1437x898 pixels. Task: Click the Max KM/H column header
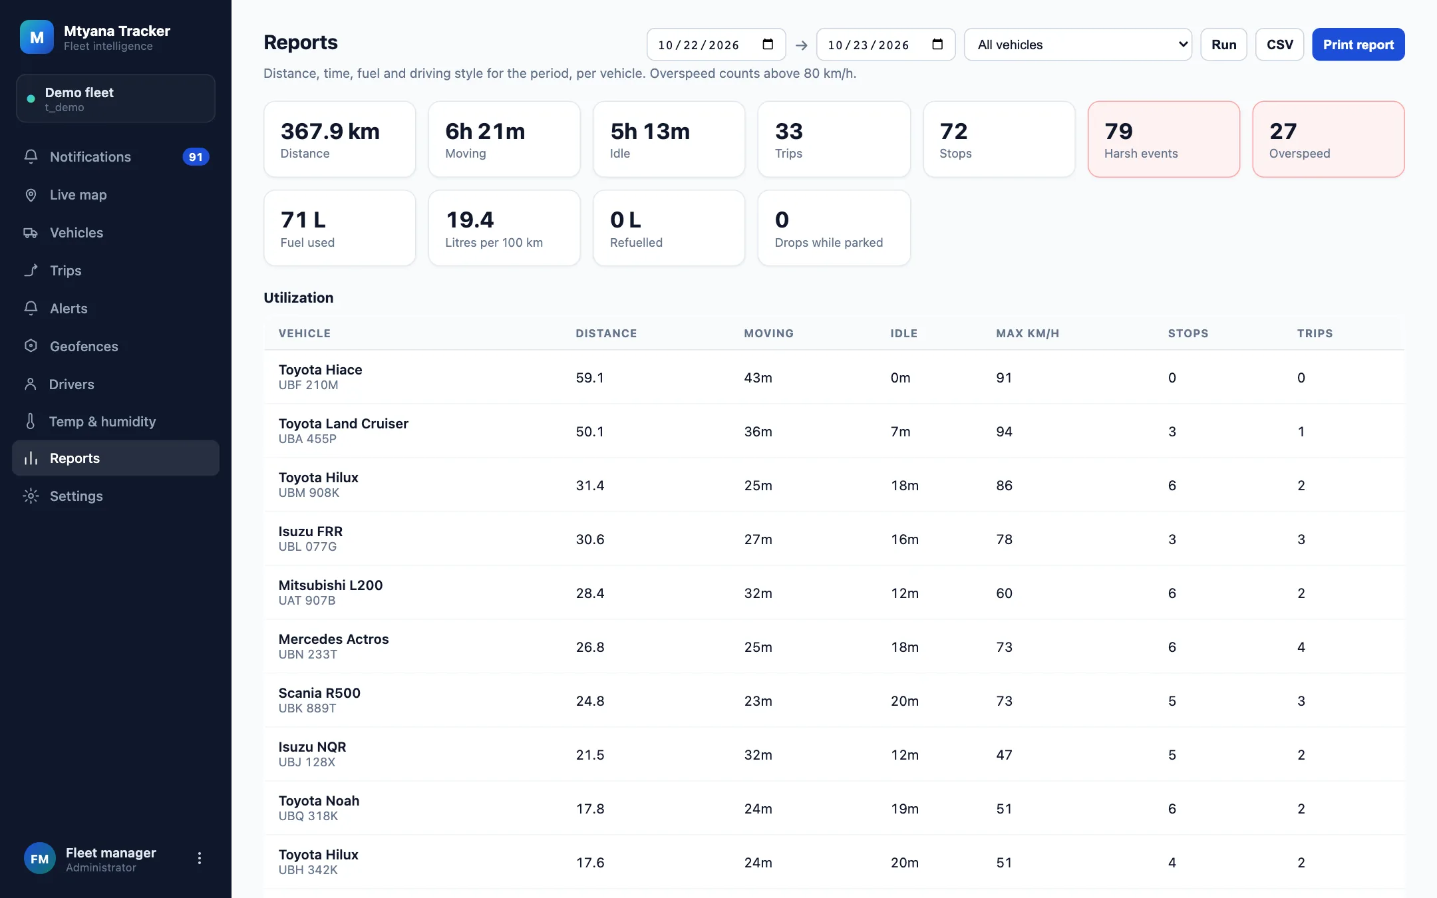(1027, 333)
